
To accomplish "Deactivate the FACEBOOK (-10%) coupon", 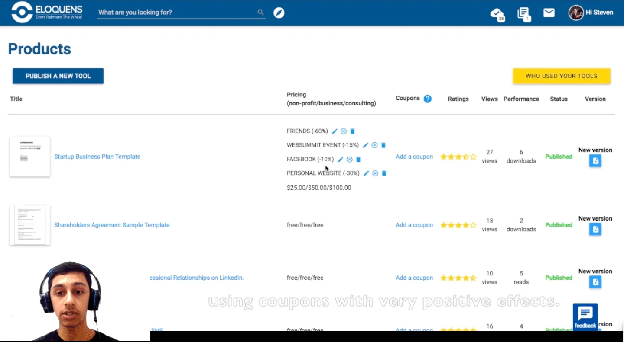I will 349,160.
